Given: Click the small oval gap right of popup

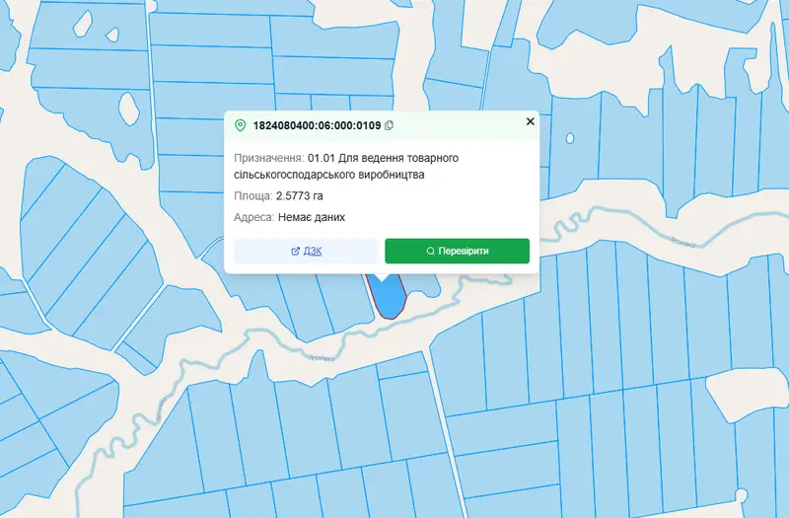Looking at the screenshot, I should [x=570, y=138].
